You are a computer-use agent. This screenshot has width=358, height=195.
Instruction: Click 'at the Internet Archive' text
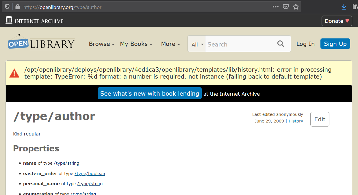[231, 94]
